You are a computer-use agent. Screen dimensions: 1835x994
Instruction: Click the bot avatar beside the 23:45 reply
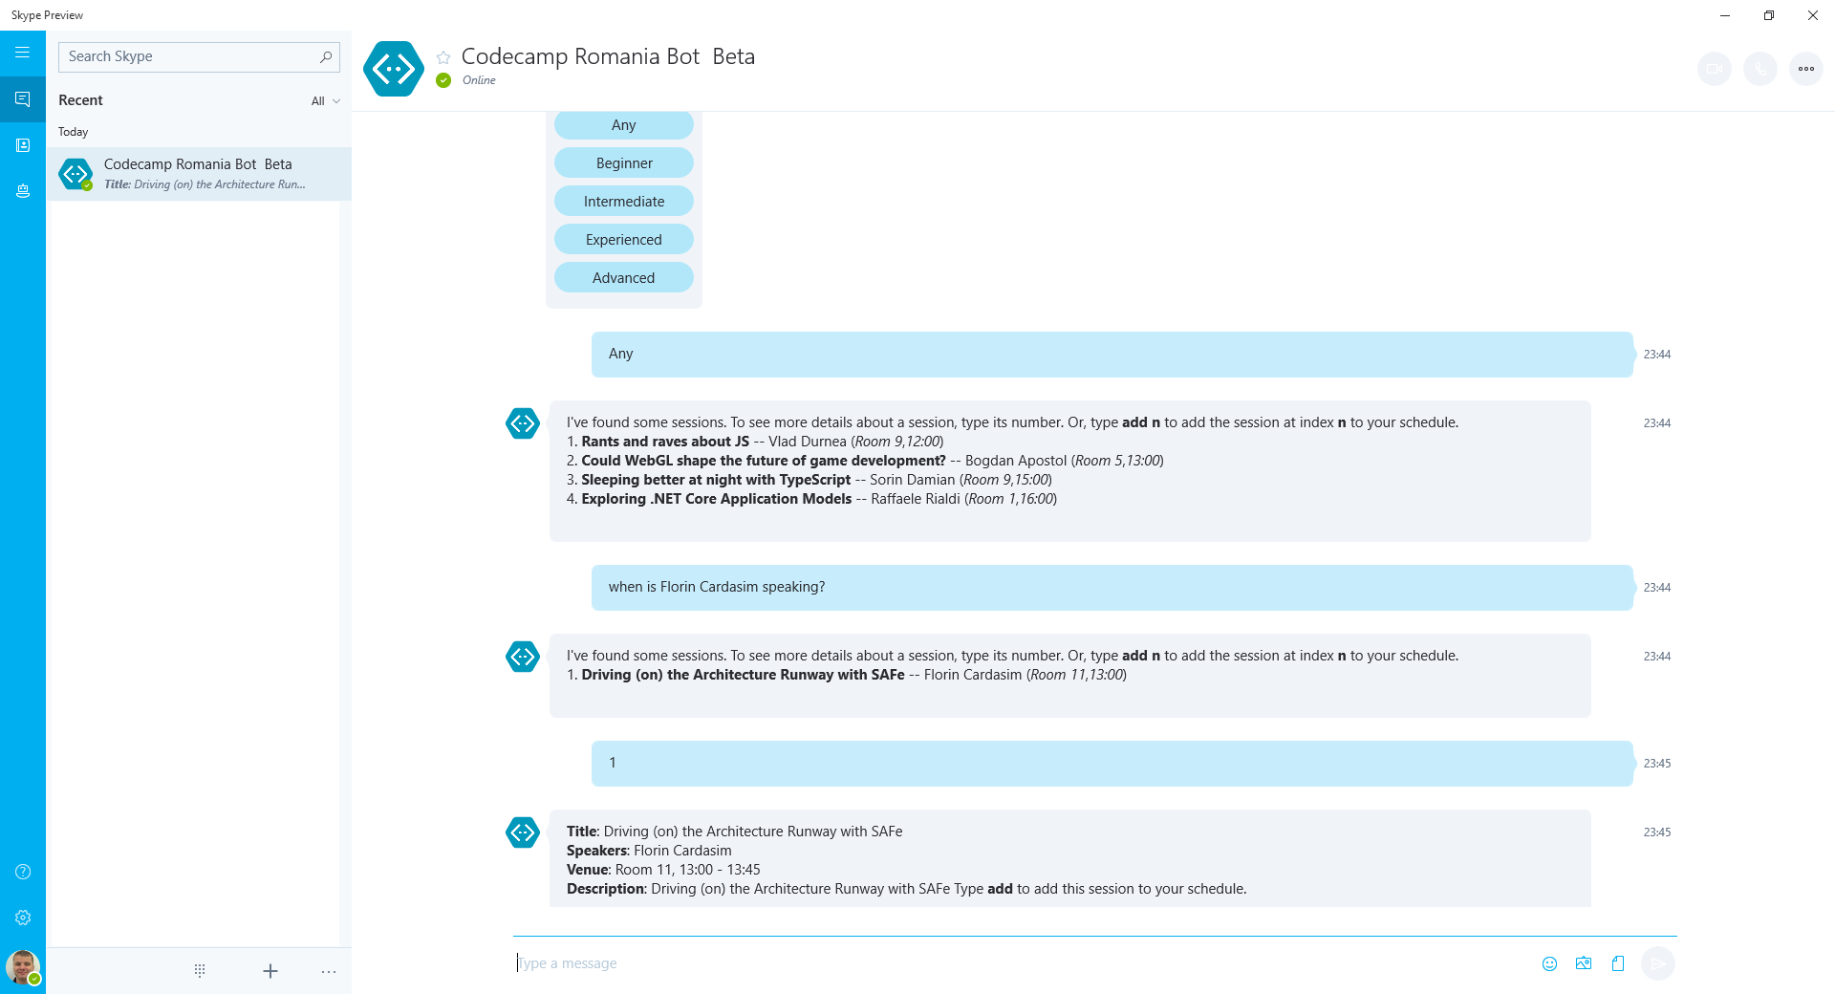point(523,832)
